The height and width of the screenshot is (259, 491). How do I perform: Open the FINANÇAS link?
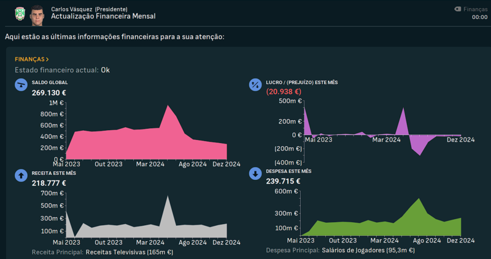click(x=32, y=59)
